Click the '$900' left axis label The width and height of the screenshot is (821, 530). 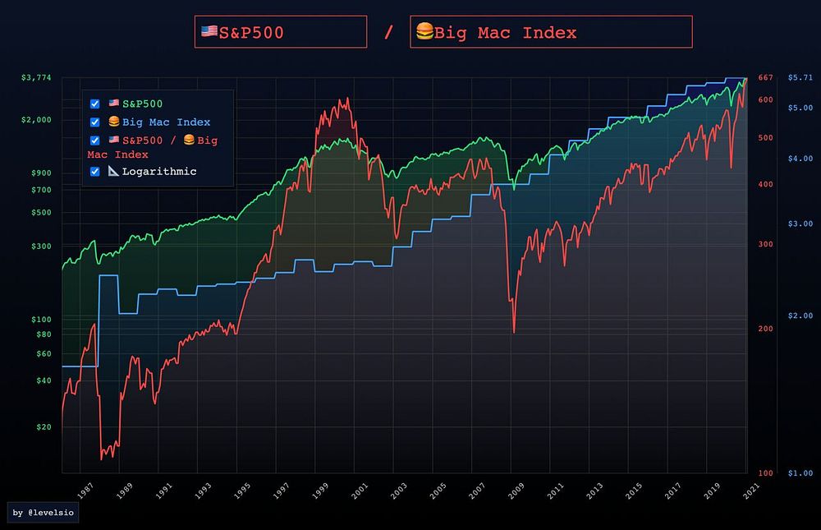[41, 173]
